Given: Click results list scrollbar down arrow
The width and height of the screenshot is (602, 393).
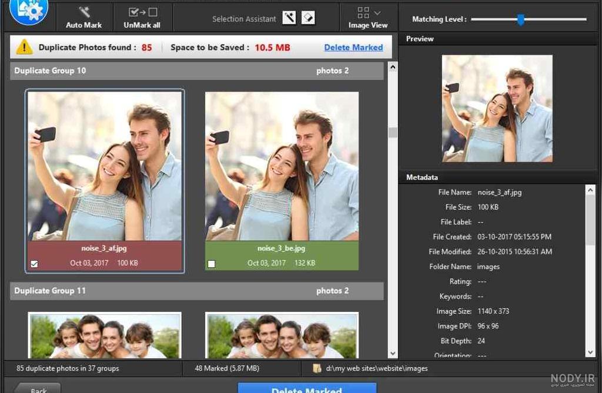Looking at the screenshot, I should 392,354.
